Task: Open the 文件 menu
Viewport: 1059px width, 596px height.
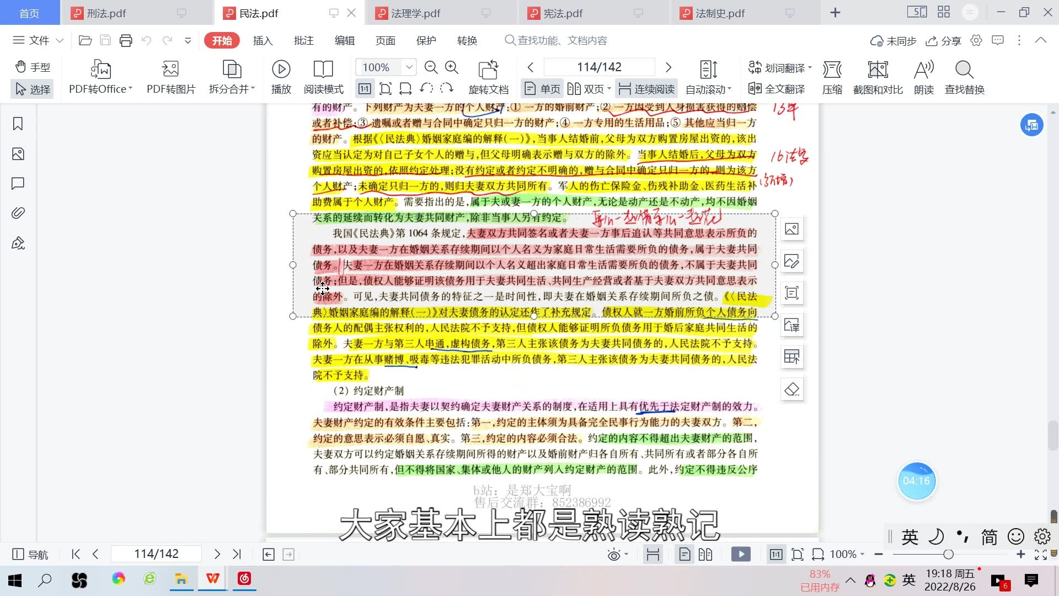Action: (x=38, y=40)
